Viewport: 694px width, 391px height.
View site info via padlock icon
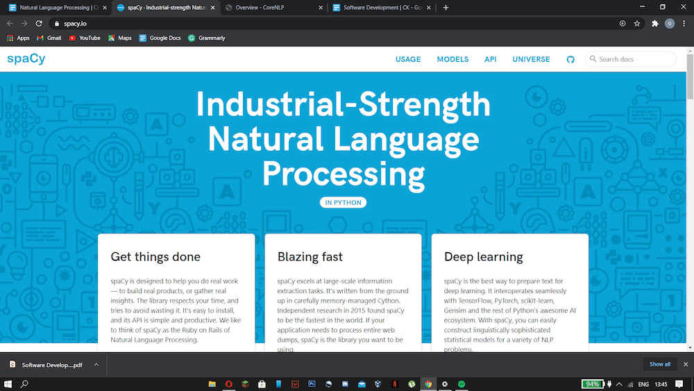click(x=57, y=24)
